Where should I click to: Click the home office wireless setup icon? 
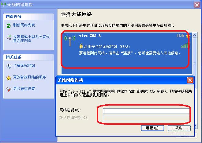point(9,37)
